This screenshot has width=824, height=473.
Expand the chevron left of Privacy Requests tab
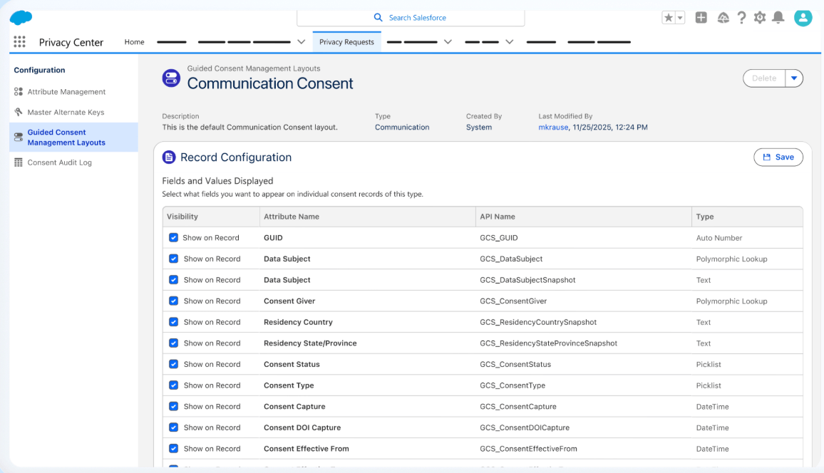[301, 42]
